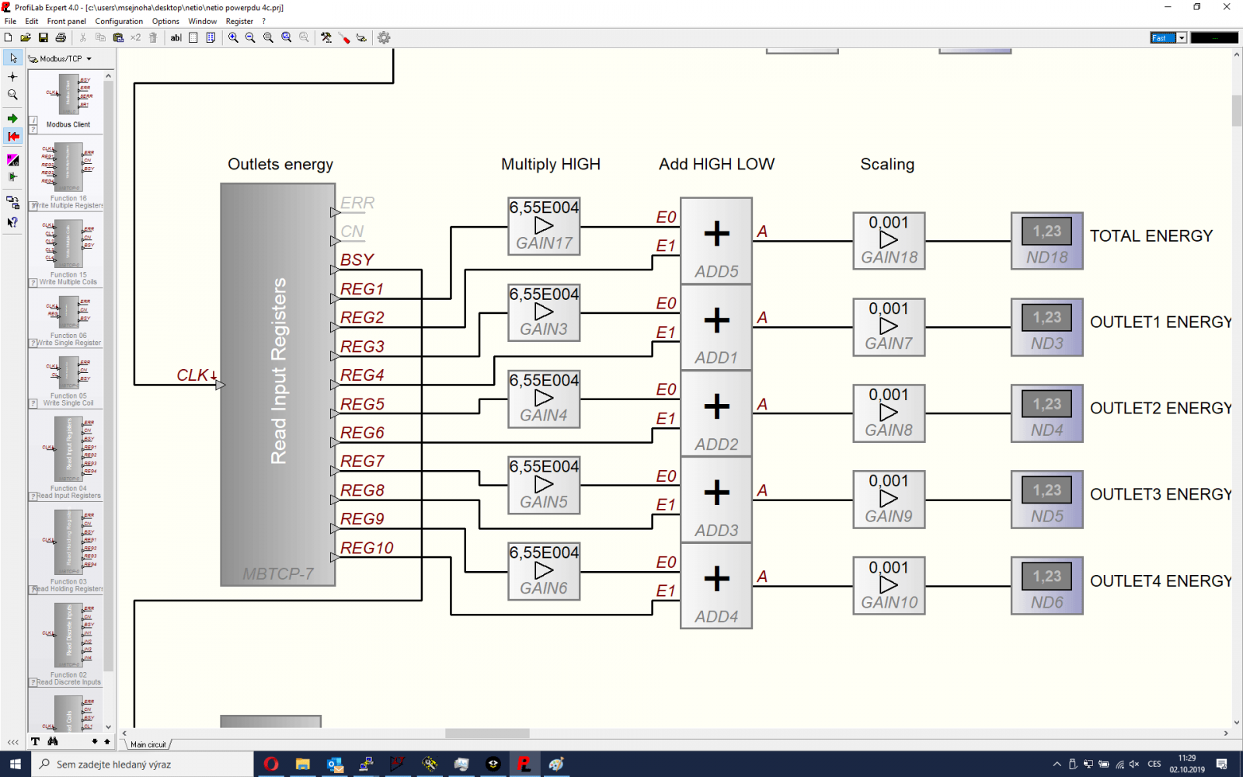Click the green run play icon

point(12,177)
